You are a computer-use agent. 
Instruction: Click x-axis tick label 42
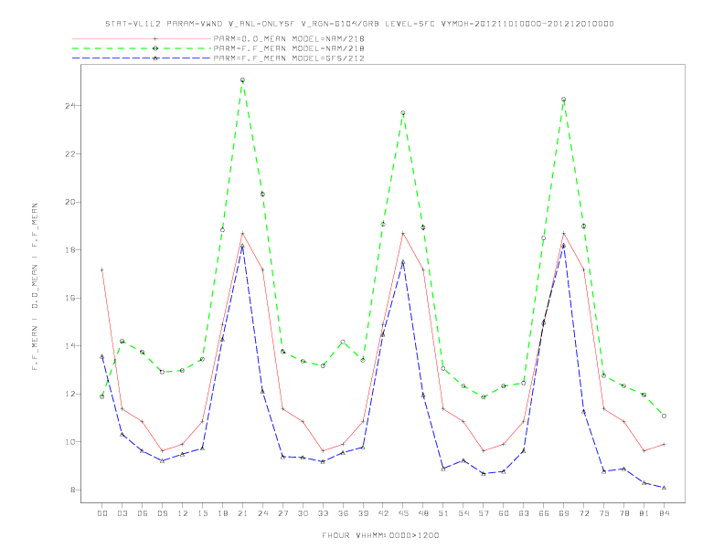pos(383,513)
